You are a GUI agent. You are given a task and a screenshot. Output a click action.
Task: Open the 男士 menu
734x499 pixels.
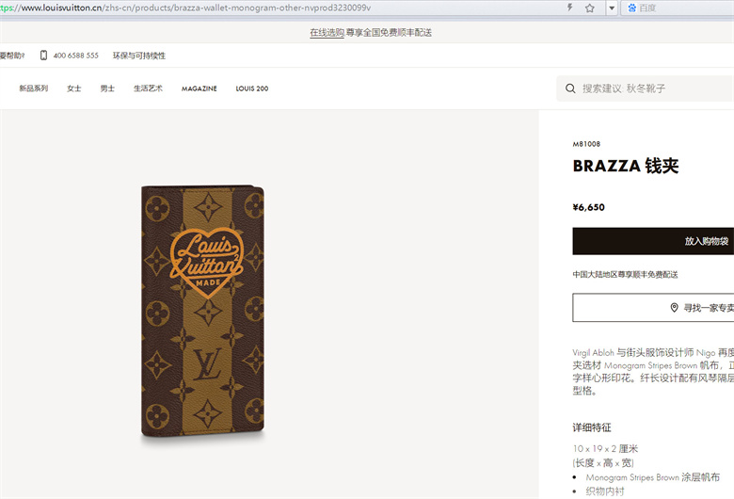pyautogui.click(x=107, y=89)
